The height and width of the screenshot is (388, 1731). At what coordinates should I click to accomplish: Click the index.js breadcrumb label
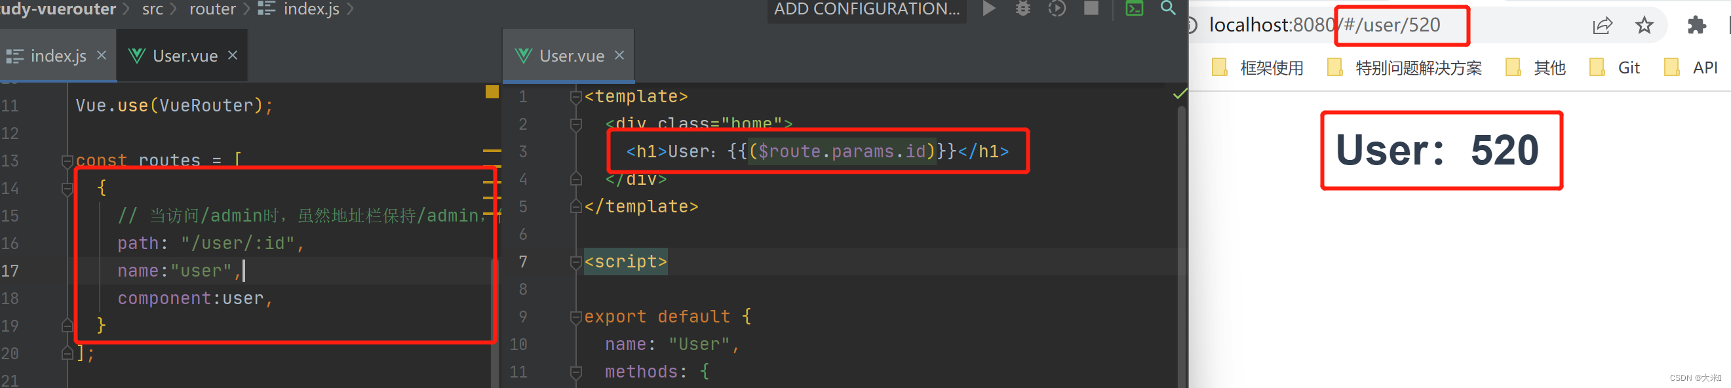[311, 9]
